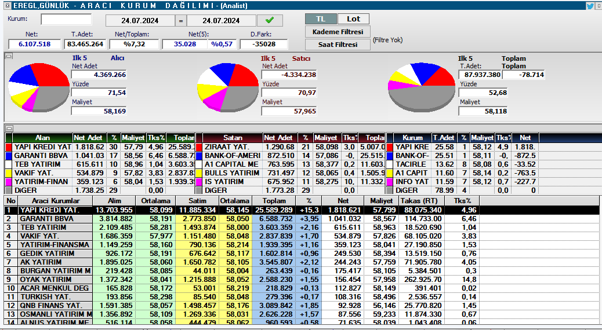The image size is (602, 330).
Task: Click magenta swatch next to YATIRIM-FINAN buyer
Action: (x=9, y=182)
